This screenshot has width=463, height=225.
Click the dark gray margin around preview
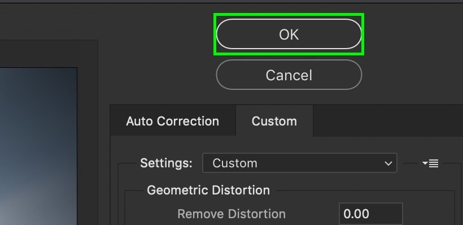pos(88,133)
